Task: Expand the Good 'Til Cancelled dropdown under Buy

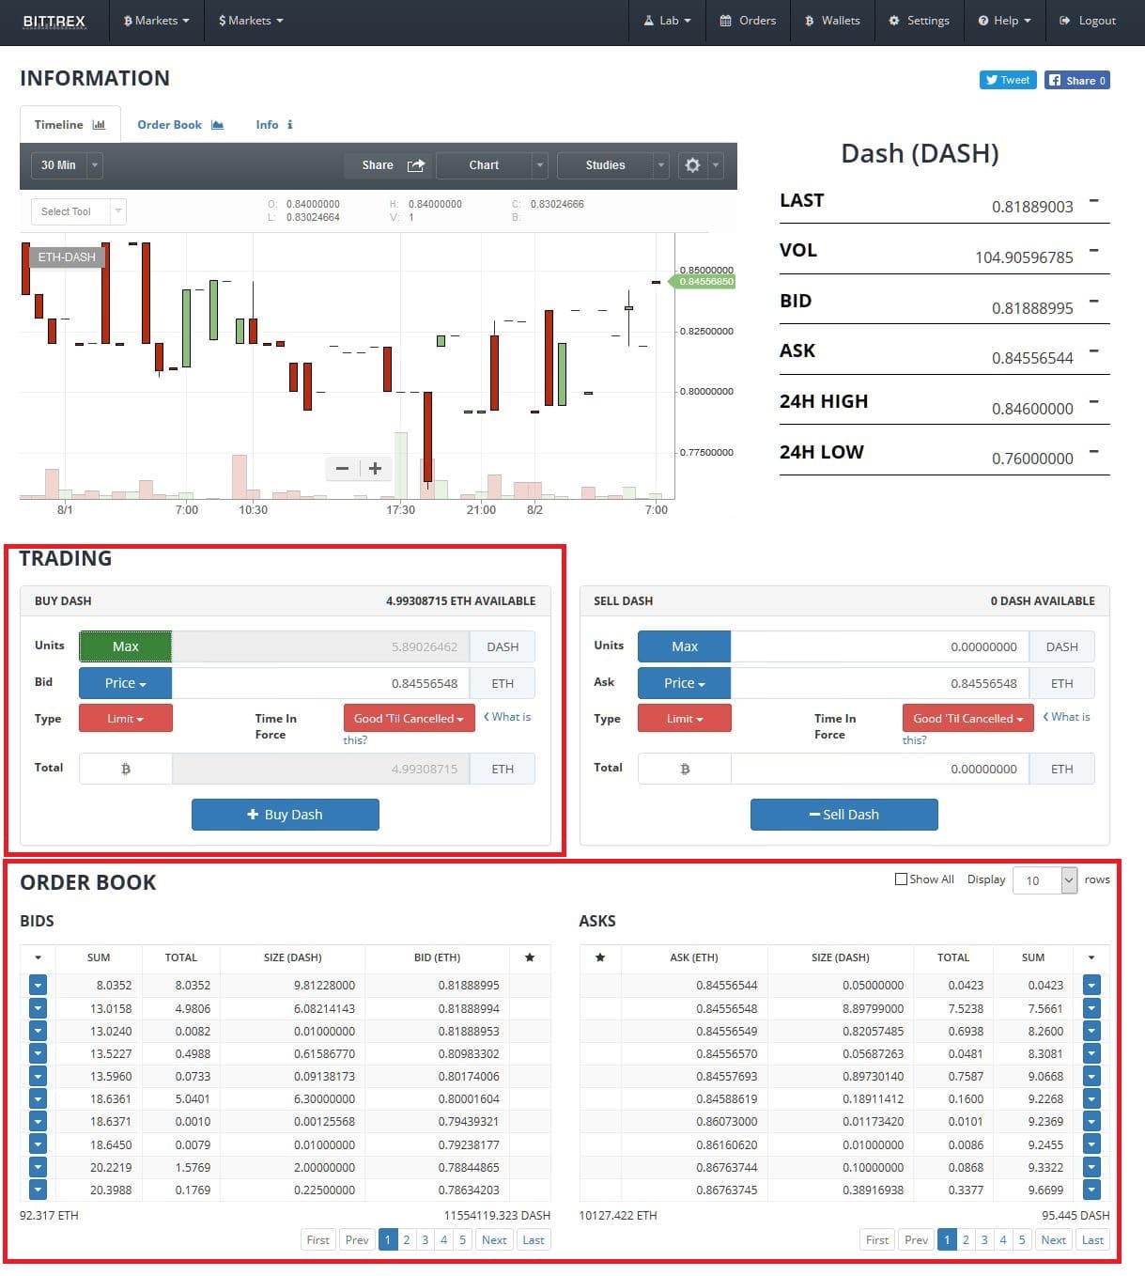Action: click(x=409, y=718)
